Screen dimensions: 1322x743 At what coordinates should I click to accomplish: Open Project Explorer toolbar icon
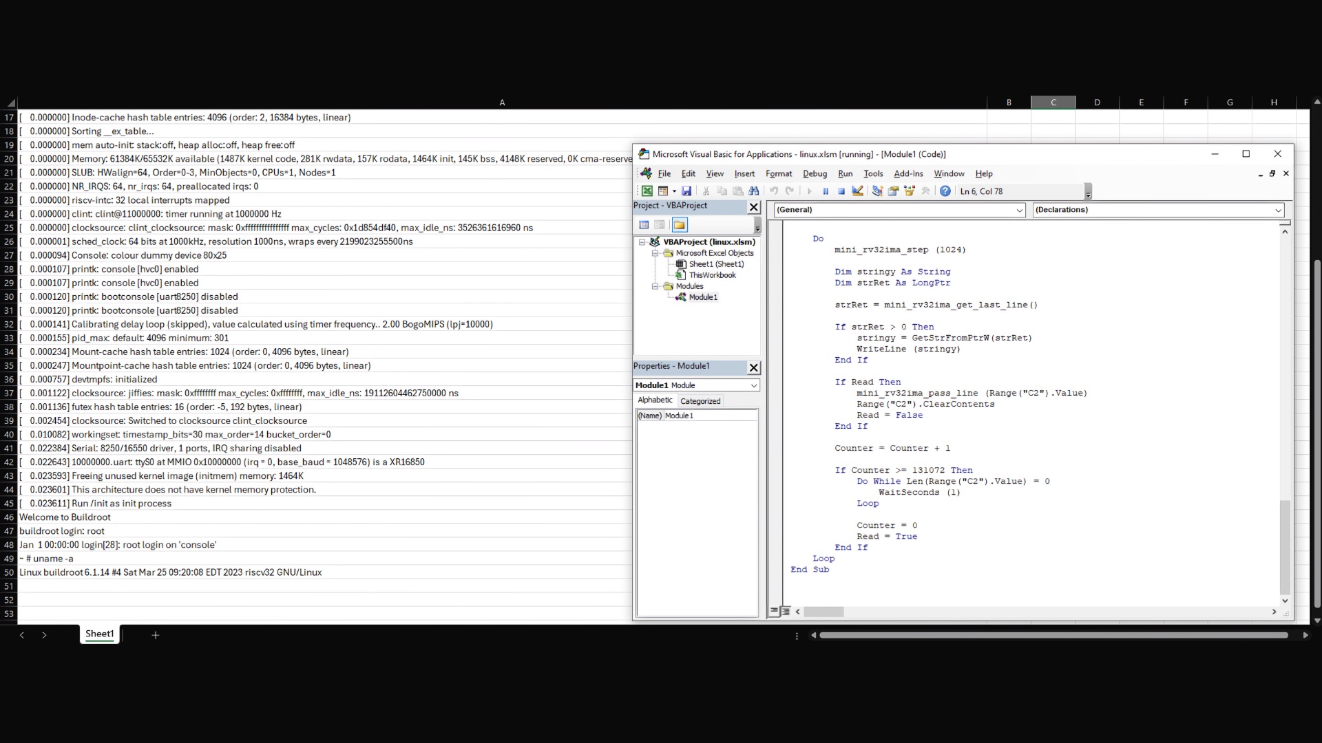[x=877, y=191]
